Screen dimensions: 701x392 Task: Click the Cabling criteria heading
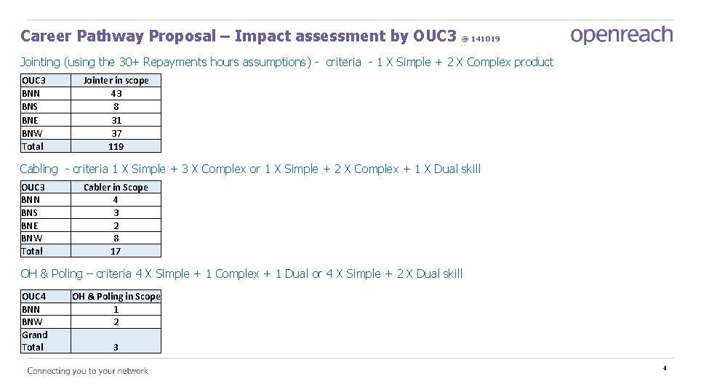click(x=250, y=169)
